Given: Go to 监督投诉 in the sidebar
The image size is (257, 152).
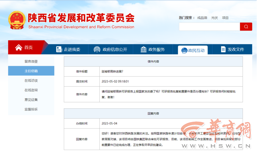Looking at the screenshot, I should 31,109.
